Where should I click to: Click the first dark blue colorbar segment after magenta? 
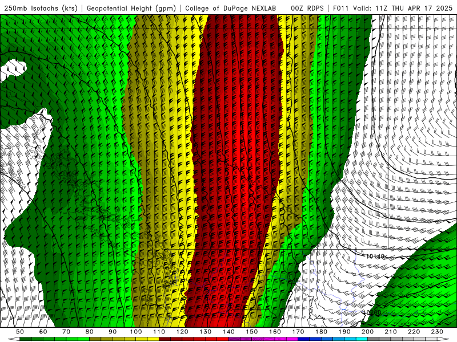[304, 339]
